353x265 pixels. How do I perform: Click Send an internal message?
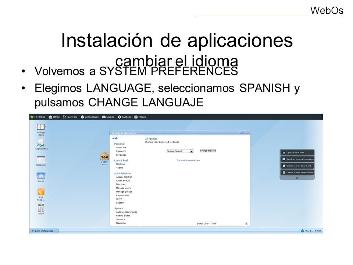point(297,159)
